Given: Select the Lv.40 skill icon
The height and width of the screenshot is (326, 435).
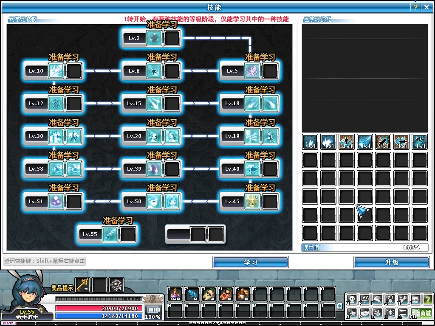Looking at the screenshot, I should click(x=252, y=169).
